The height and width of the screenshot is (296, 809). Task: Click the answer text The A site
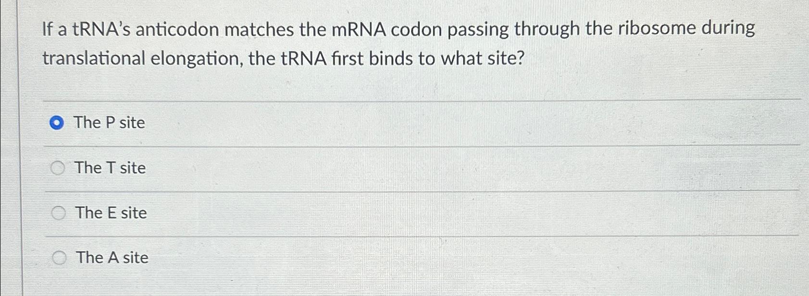click(111, 258)
